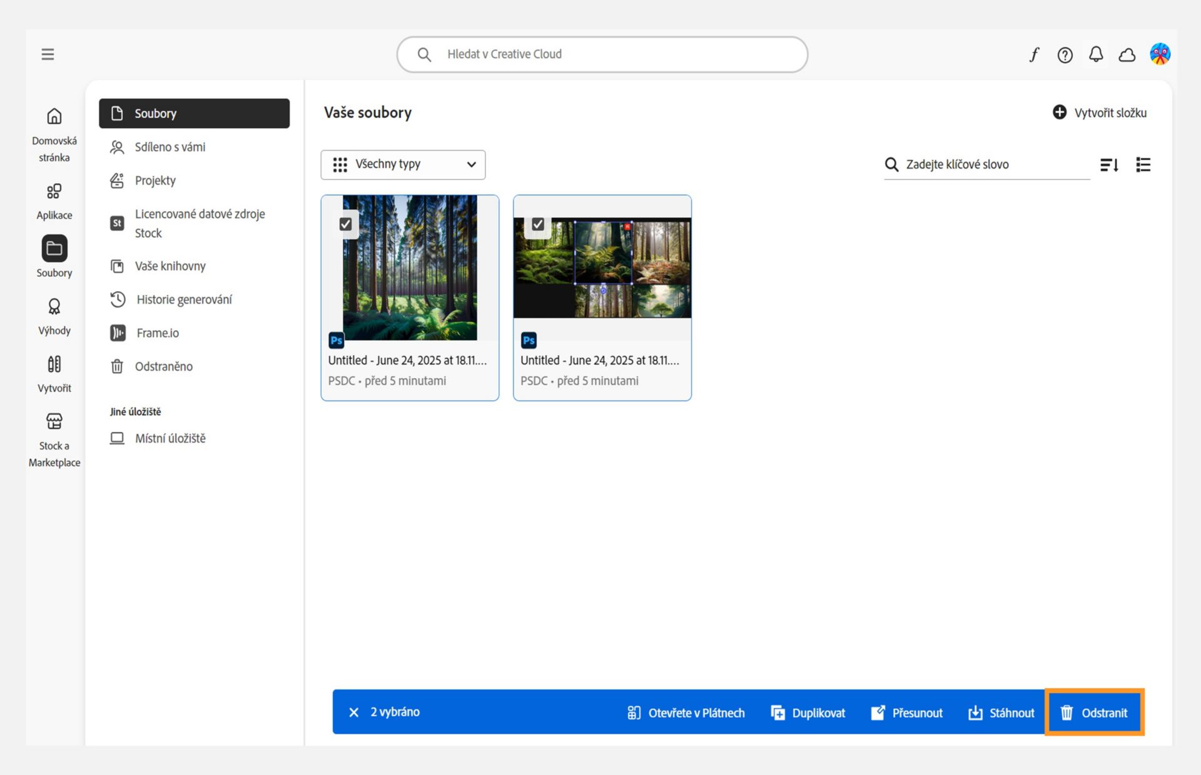Click the Jiné úložiště heading
This screenshot has width=1201, height=775.
135,412
